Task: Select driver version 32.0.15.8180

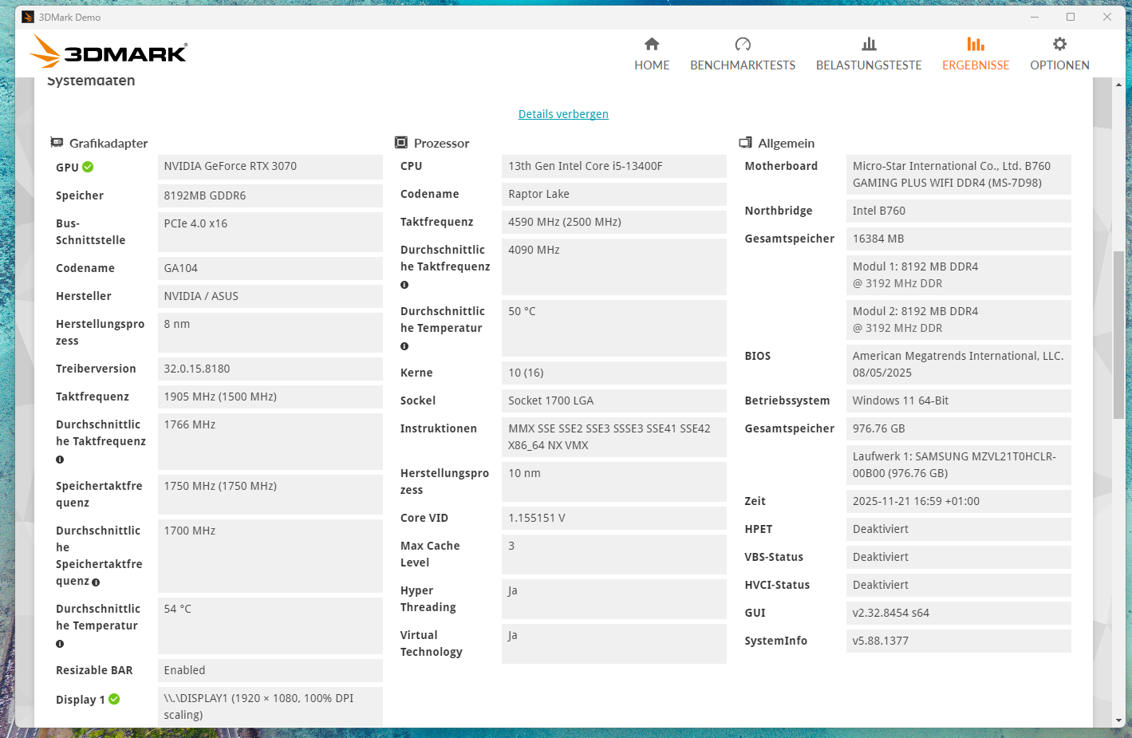Action: pyautogui.click(x=270, y=369)
